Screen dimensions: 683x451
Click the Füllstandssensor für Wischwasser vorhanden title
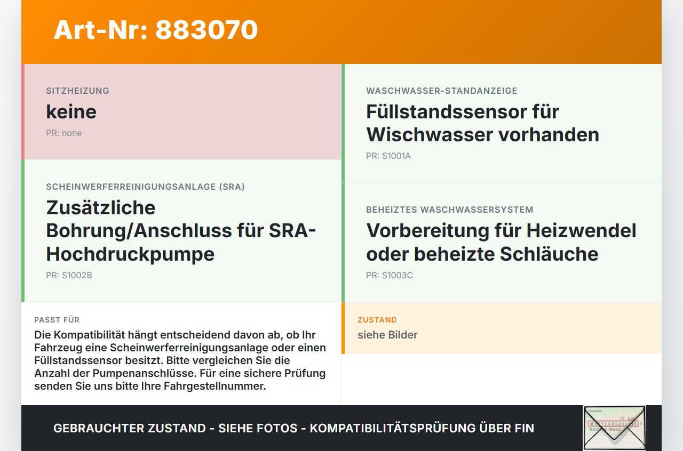coord(482,123)
